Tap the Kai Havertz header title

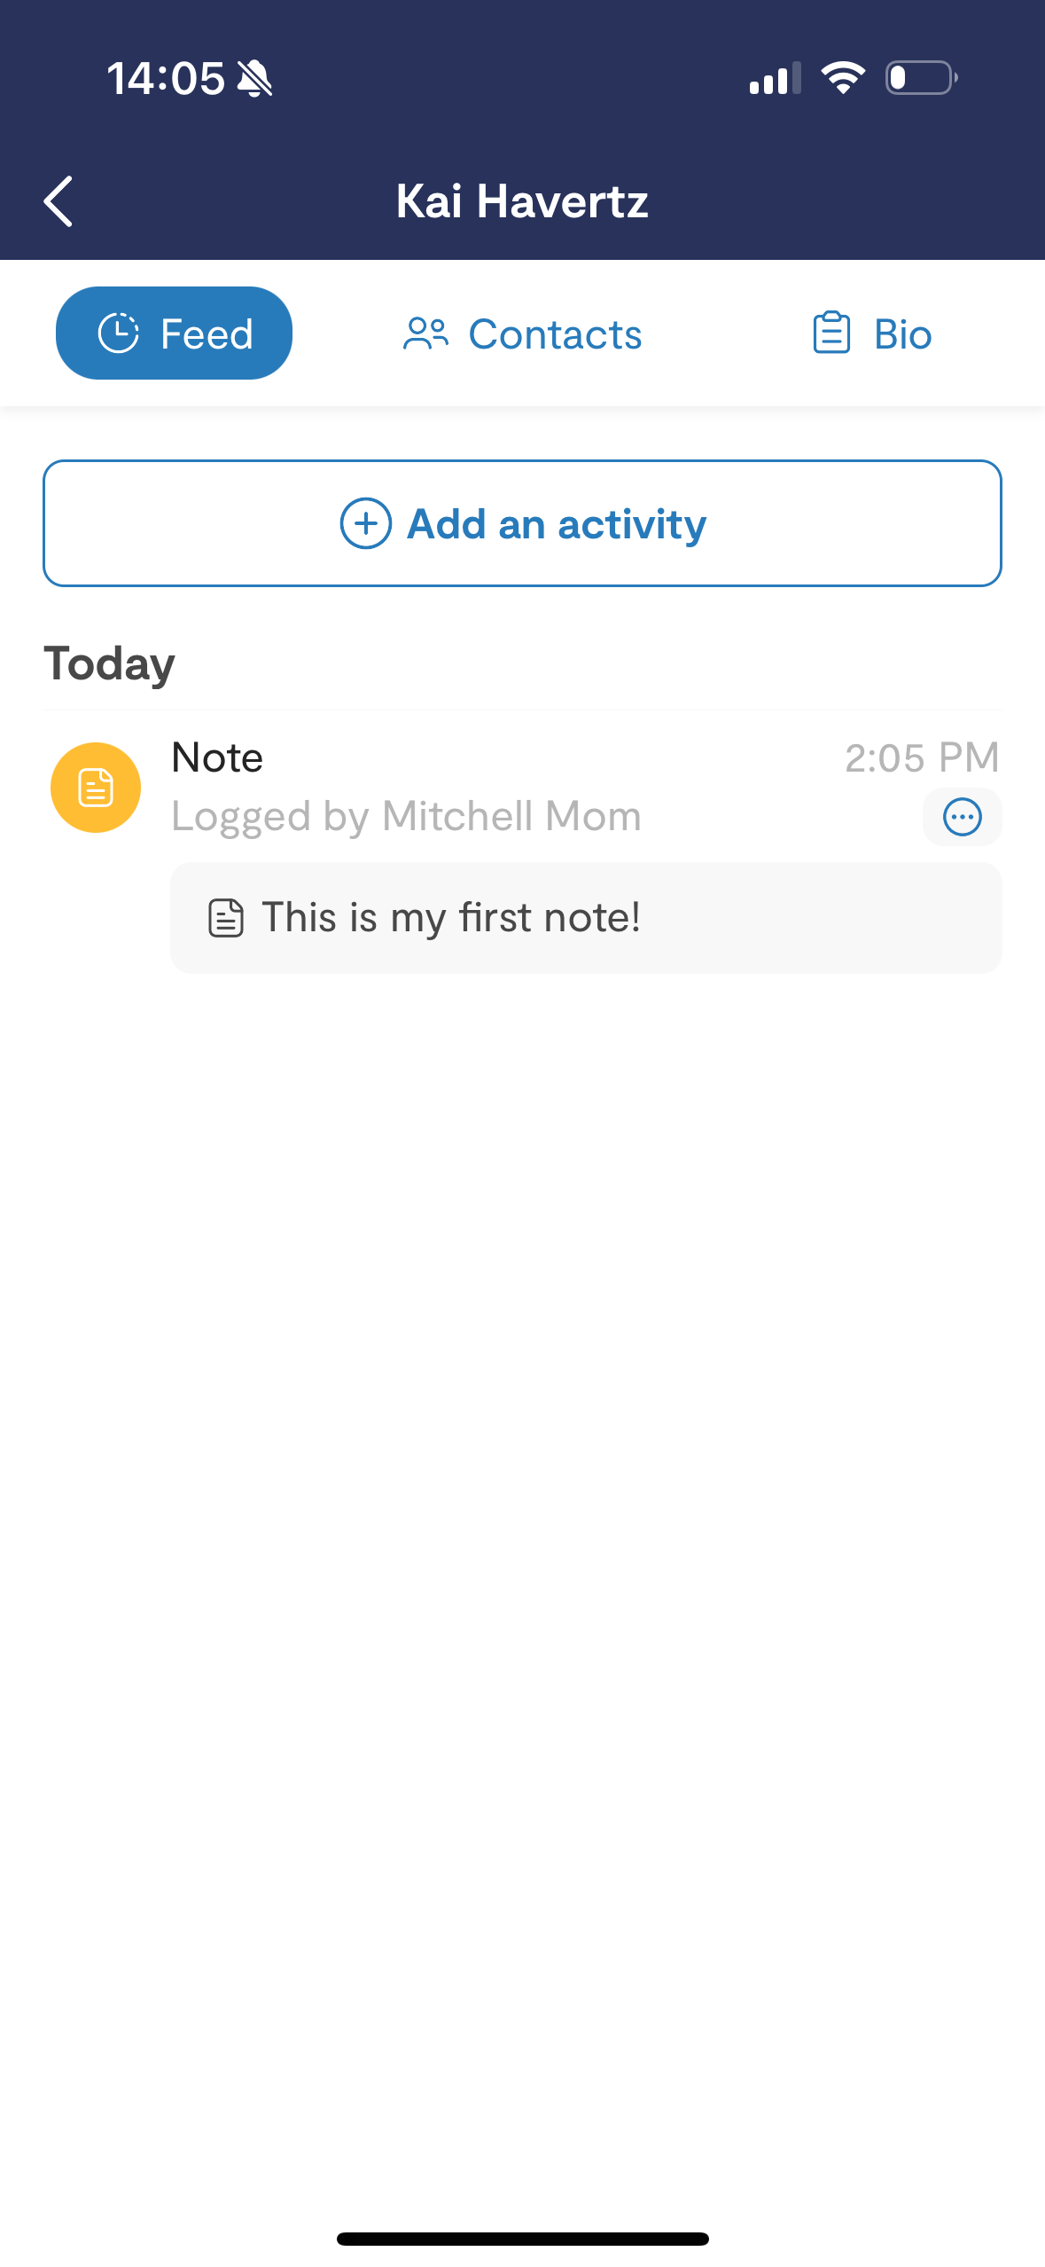(x=522, y=201)
